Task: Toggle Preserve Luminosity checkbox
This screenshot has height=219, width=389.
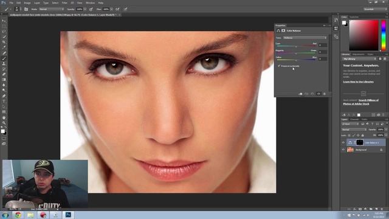Action: point(279,66)
